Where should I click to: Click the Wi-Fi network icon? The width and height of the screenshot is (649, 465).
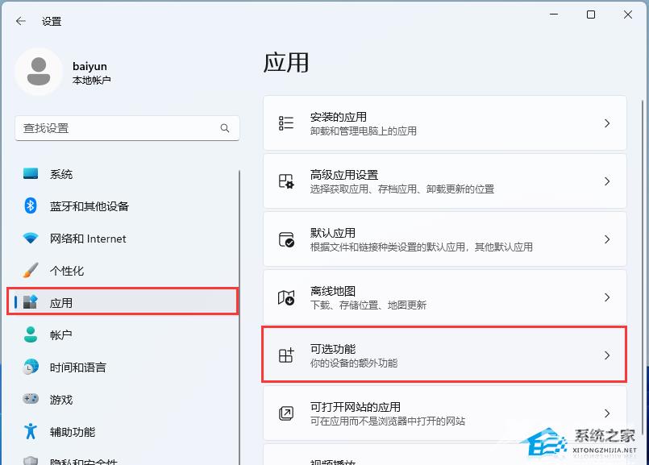pos(31,239)
